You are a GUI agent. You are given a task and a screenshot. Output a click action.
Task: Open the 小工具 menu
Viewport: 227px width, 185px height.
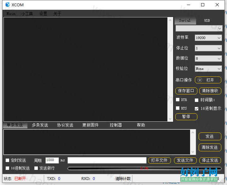click(x=27, y=14)
